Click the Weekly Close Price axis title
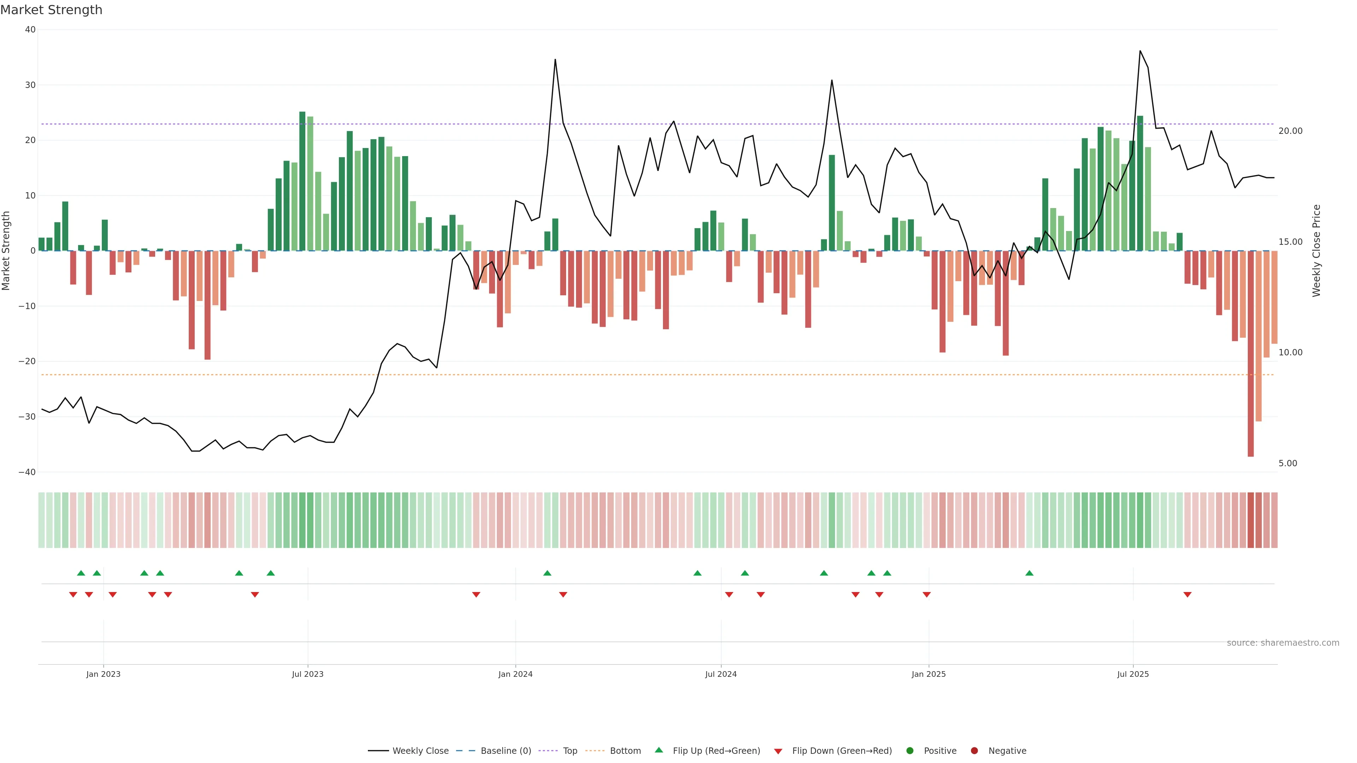The width and height of the screenshot is (1357, 763). pyautogui.click(x=1316, y=251)
